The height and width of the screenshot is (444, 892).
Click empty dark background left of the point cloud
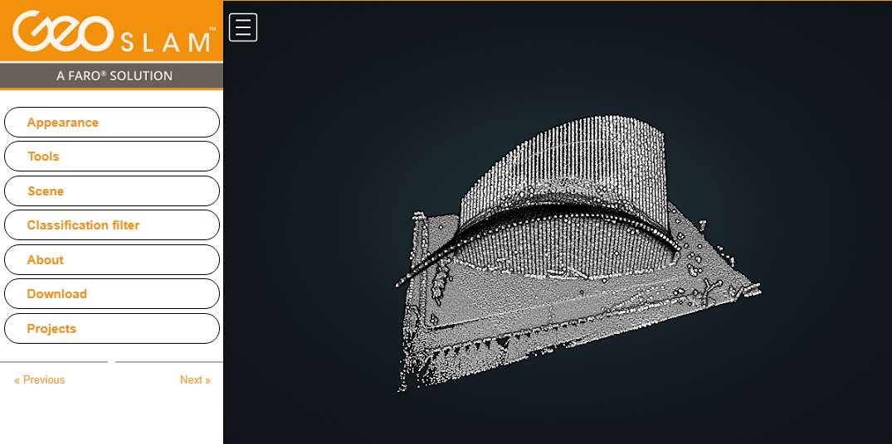click(x=307, y=249)
